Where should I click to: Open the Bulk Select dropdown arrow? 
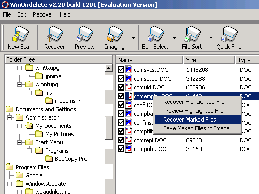tap(174, 38)
